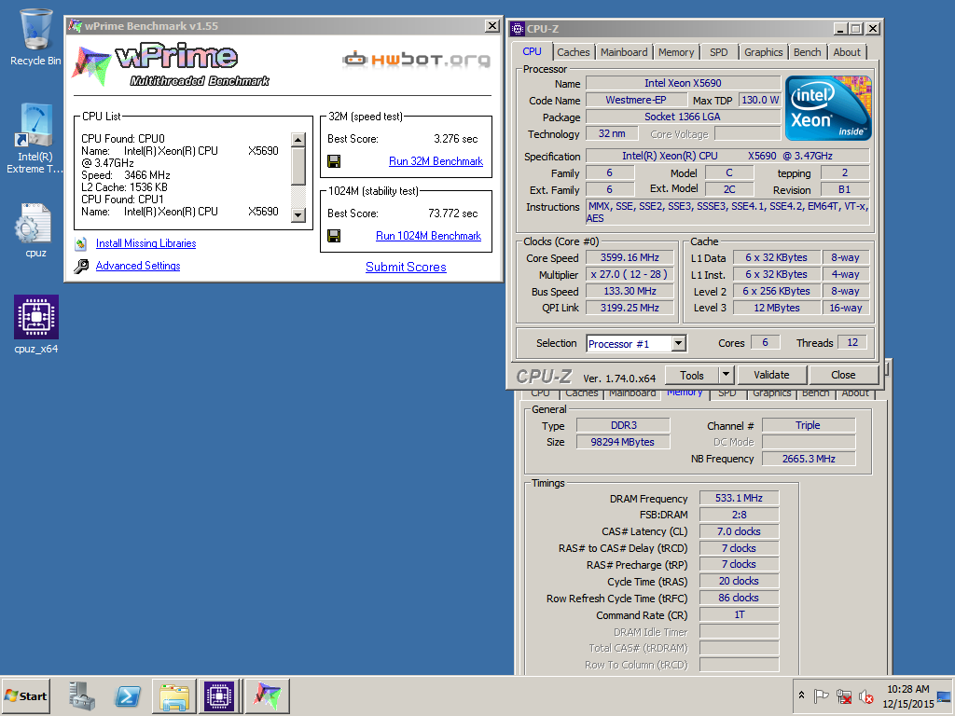Click the Bus Speed value 133.30 MHz
Viewport: 955px width, 716px height.
(x=630, y=292)
